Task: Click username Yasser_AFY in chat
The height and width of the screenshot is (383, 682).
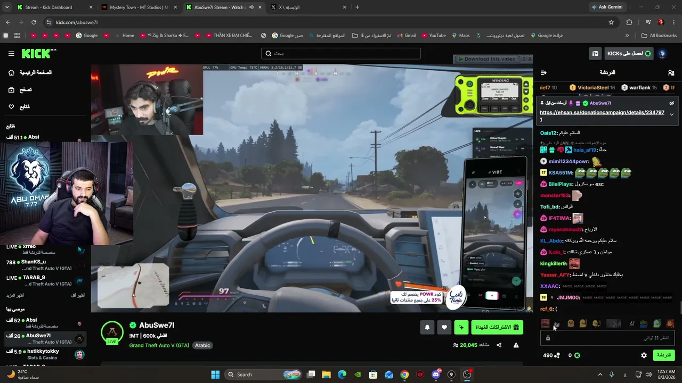Action: (x=555, y=275)
